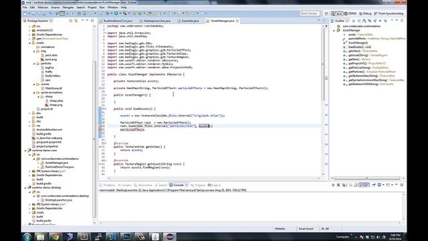Switch to Problems tab in bottom panel

[x=107, y=185]
